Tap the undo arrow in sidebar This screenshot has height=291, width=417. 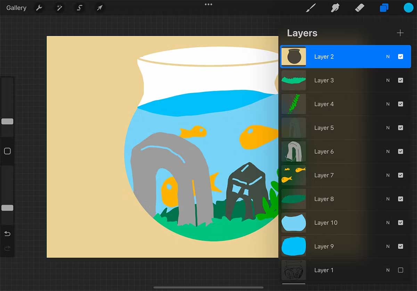(7, 234)
